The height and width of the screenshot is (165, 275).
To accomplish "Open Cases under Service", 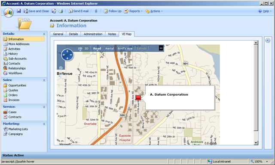I will [10, 112].
